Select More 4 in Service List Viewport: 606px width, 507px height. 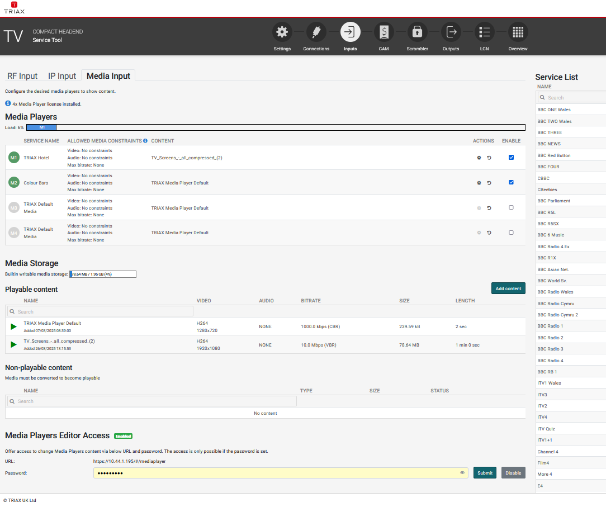[571, 474]
